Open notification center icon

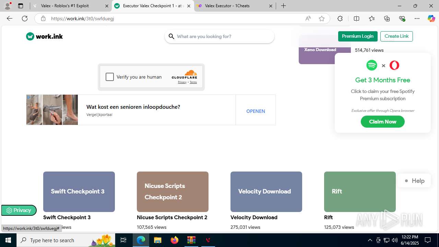click(x=428, y=240)
